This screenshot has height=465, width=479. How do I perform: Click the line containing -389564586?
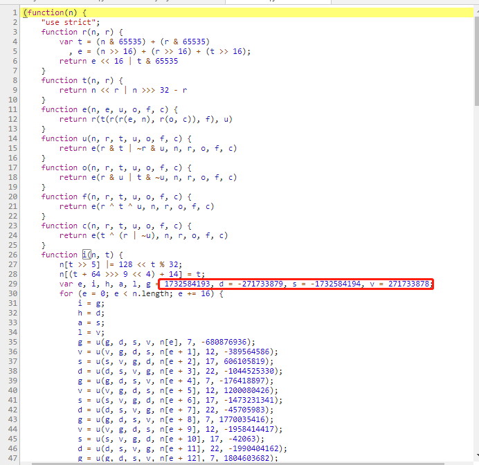pos(177,352)
